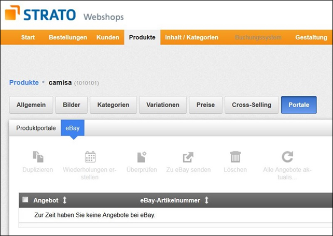This screenshot has height=236, width=333.
Task: Click the Zu eBay senden label
Action: click(x=188, y=170)
